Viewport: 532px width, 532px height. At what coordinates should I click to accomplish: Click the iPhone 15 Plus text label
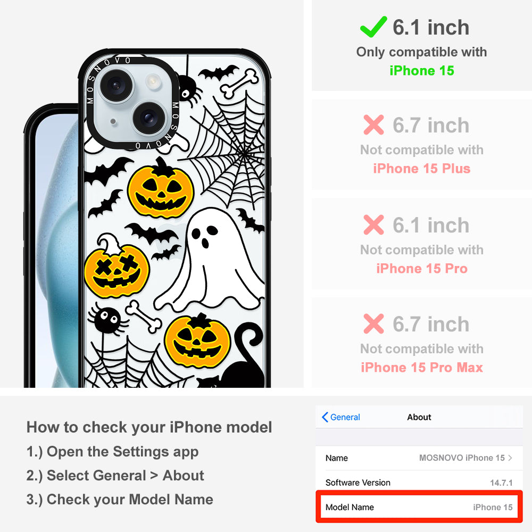click(x=422, y=168)
